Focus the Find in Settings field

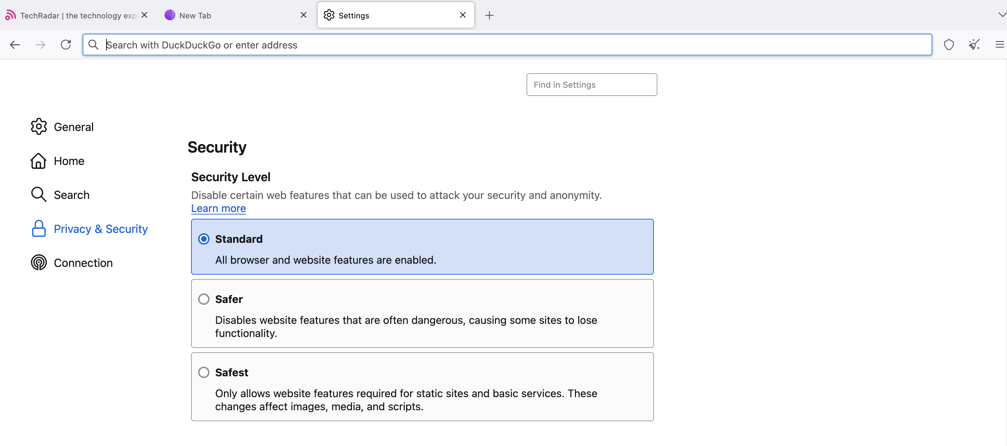(x=592, y=85)
